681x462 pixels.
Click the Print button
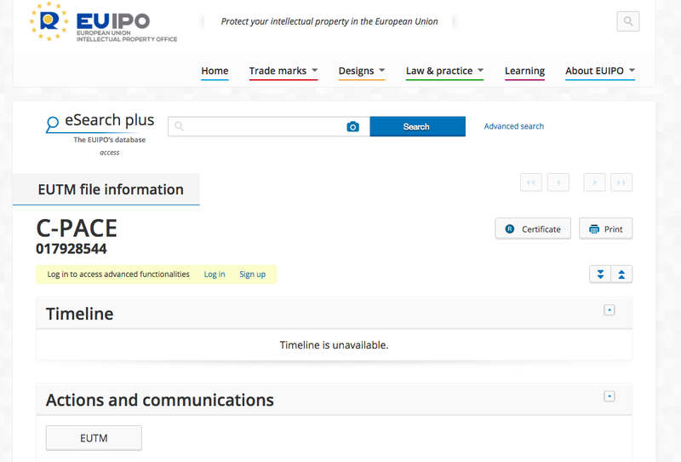pos(605,228)
